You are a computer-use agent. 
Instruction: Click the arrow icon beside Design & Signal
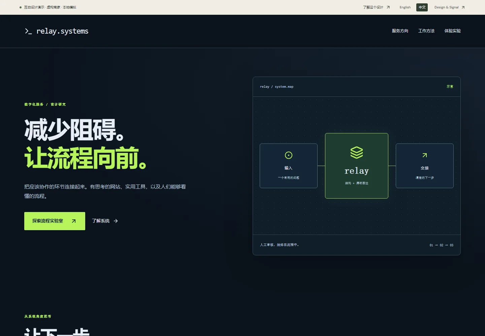(x=463, y=7)
